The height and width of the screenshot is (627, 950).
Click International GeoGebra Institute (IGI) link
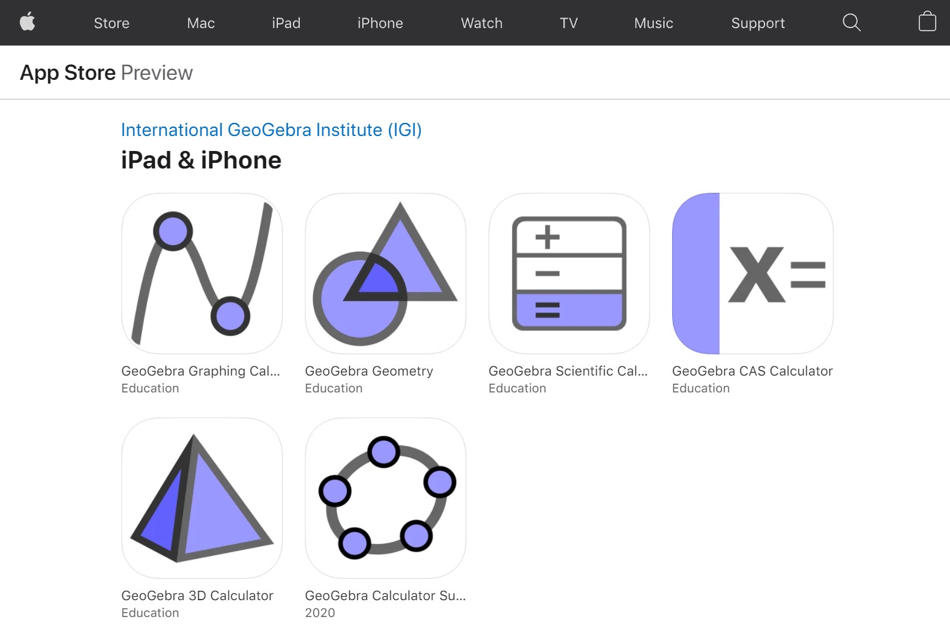coord(271,130)
